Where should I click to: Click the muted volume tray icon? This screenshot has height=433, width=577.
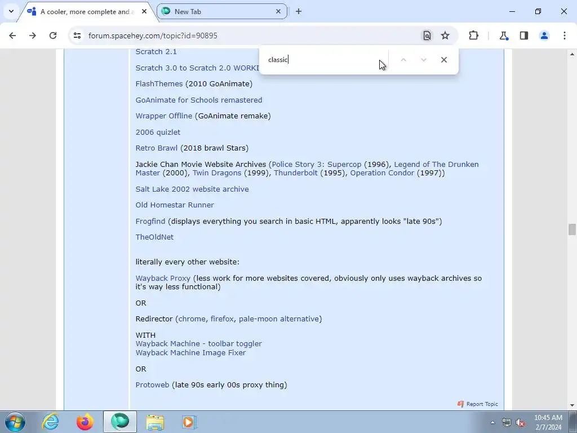pyautogui.click(x=520, y=422)
